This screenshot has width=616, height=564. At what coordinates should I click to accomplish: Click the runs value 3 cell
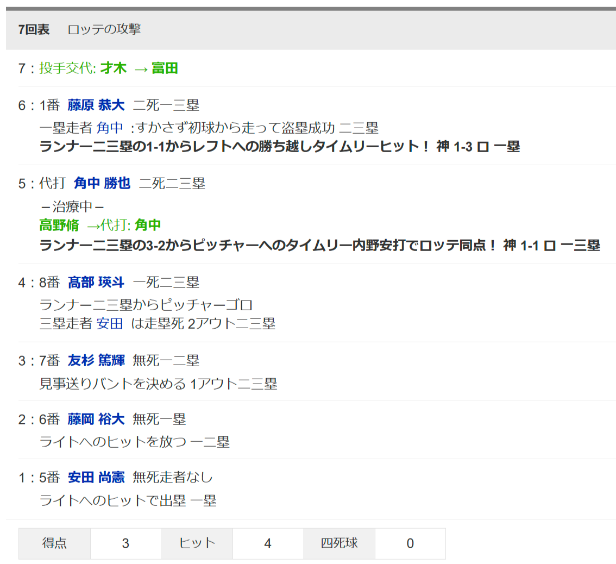pyautogui.click(x=125, y=543)
